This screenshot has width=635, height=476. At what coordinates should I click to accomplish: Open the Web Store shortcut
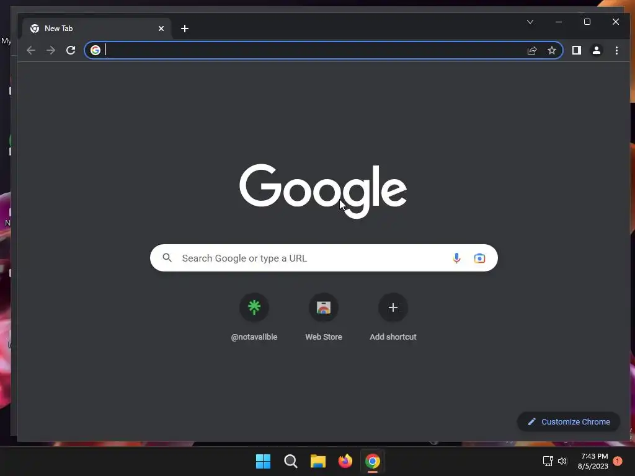pyautogui.click(x=324, y=317)
